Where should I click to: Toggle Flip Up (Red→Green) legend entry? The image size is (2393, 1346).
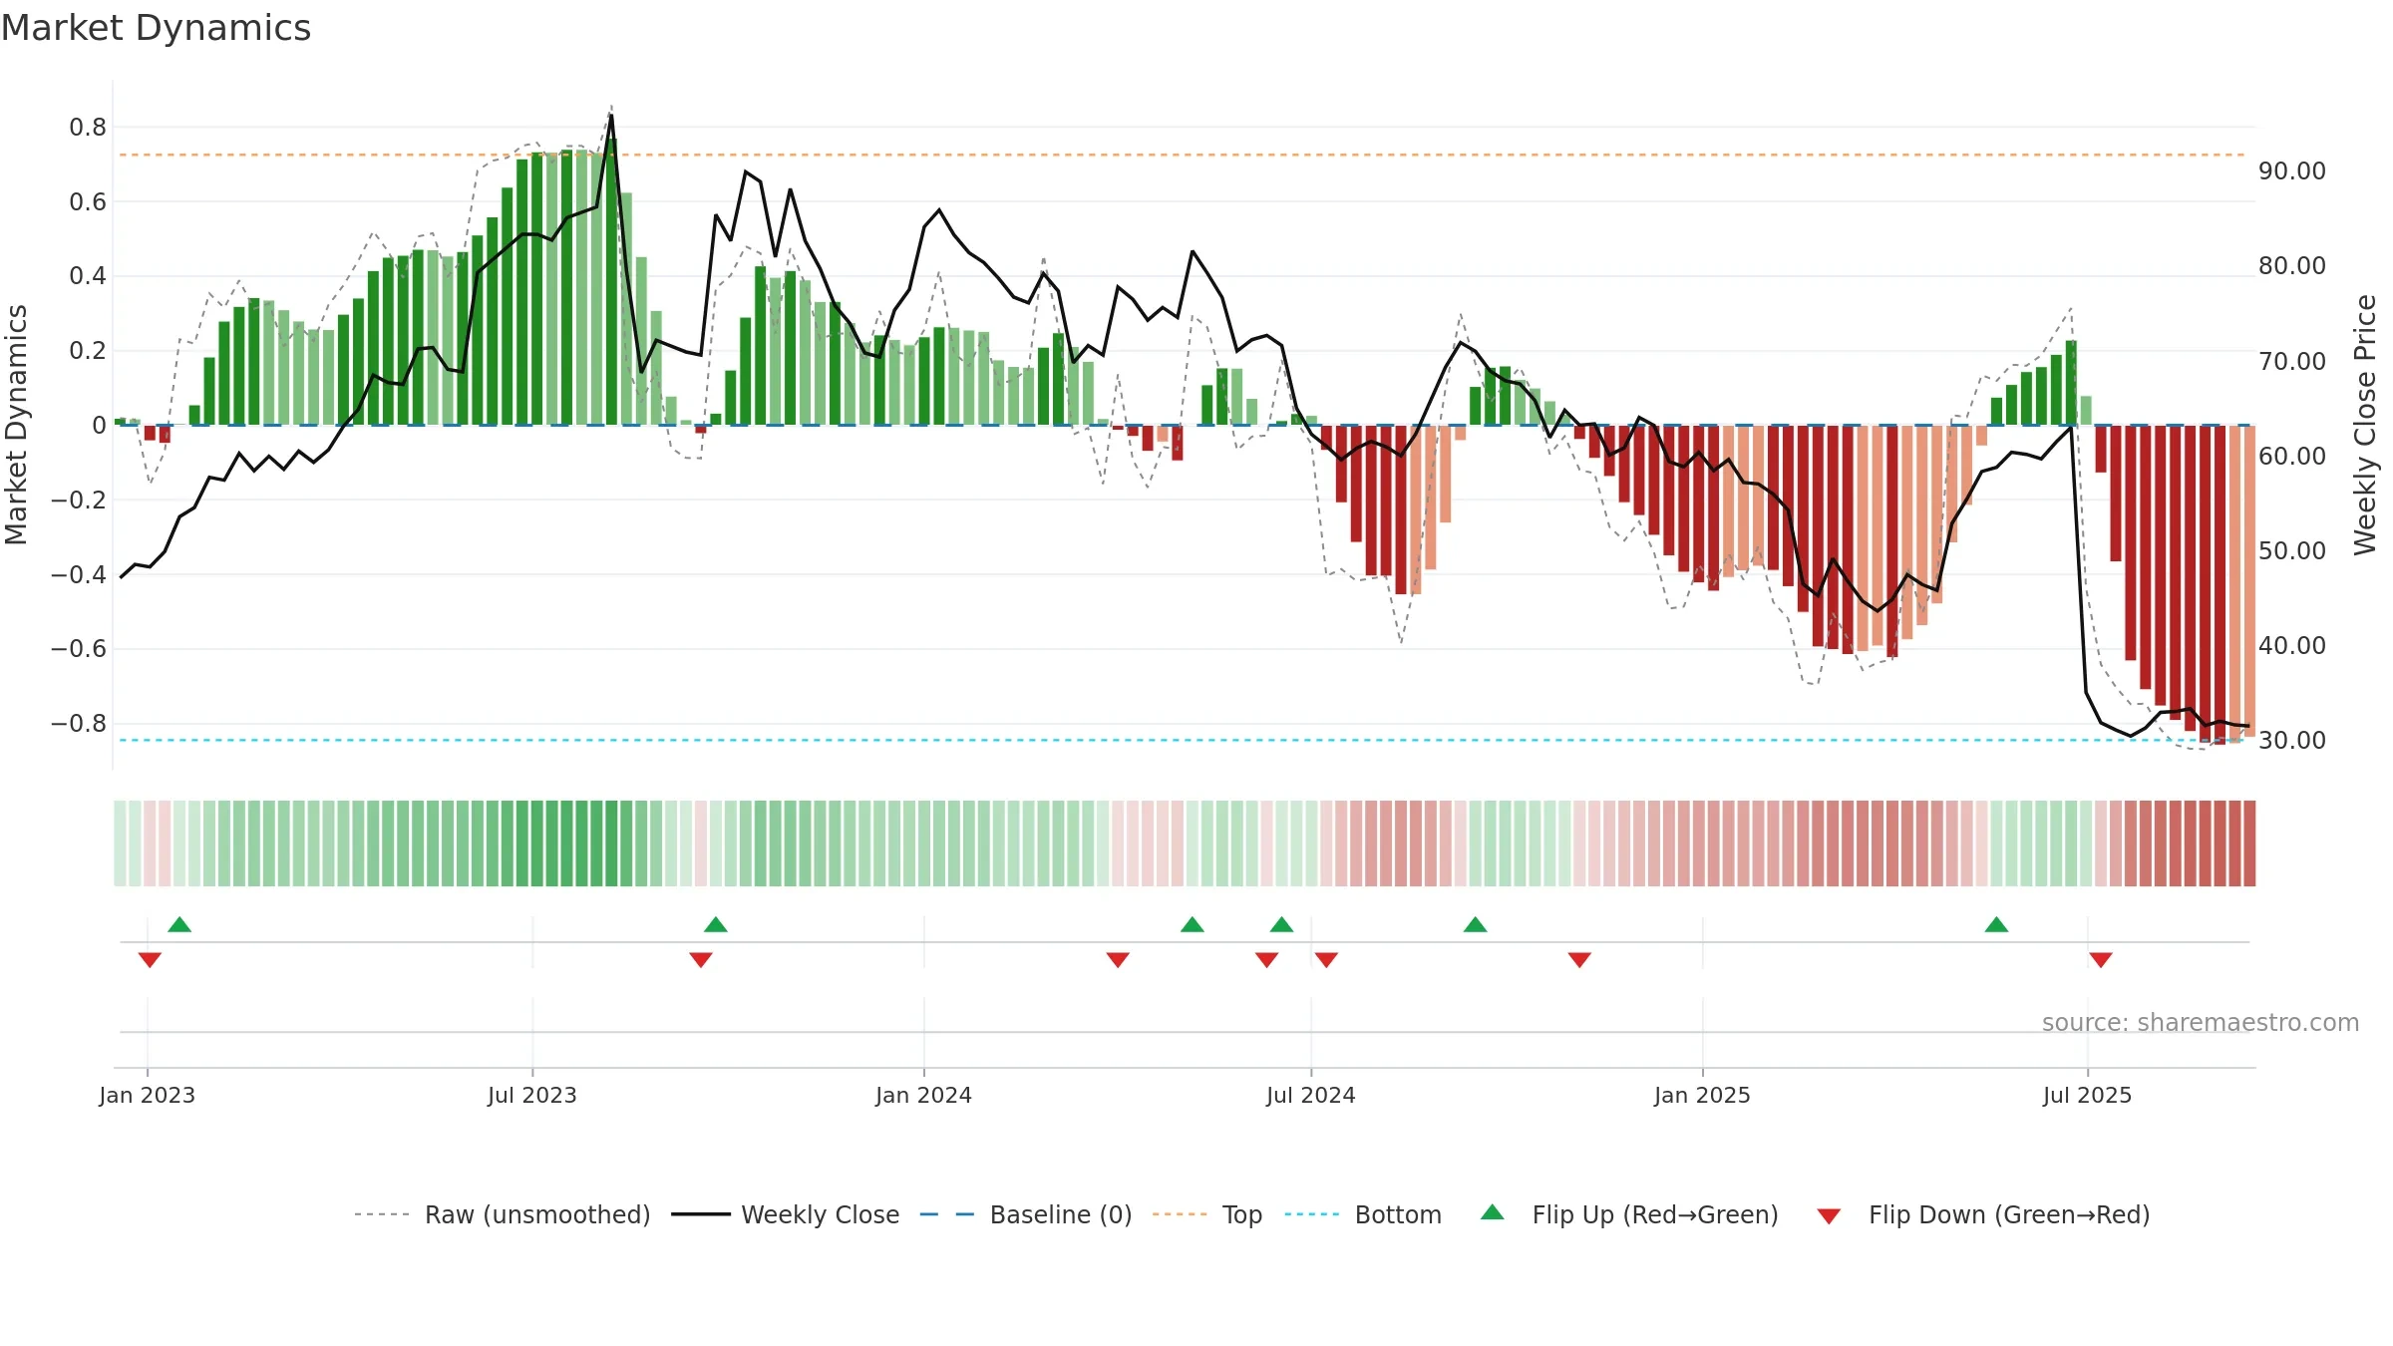coord(1630,1214)
